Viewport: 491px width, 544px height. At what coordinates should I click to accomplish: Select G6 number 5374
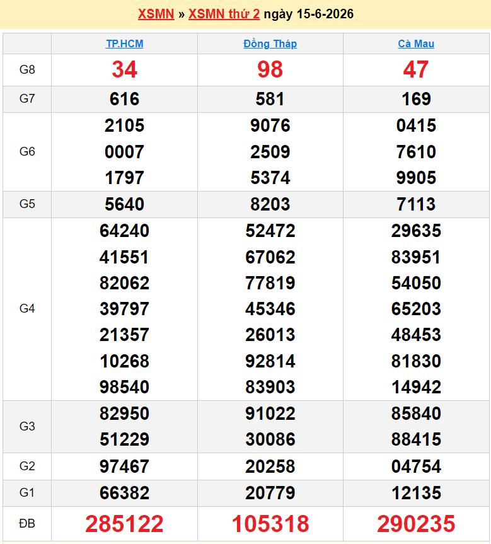pyautogui.click(x=270, y=178)
